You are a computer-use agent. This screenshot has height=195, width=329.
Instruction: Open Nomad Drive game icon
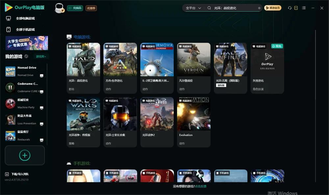[10, 71]
